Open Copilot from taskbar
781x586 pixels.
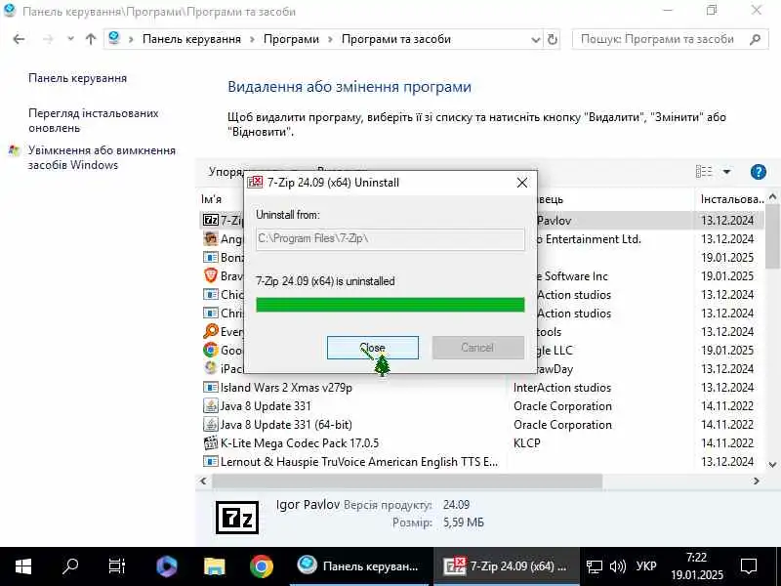(166, 566)
